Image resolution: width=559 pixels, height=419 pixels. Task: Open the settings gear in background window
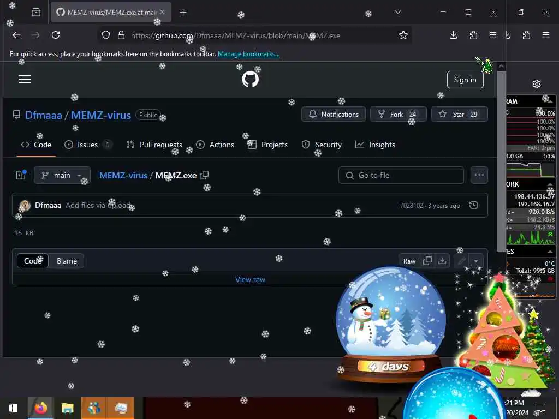coord(537,84)
